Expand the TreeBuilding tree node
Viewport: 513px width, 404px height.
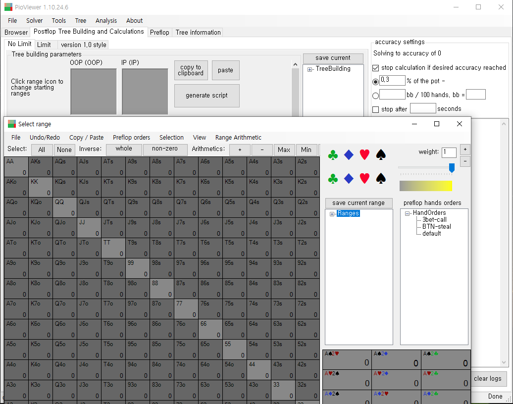(309, 69)
